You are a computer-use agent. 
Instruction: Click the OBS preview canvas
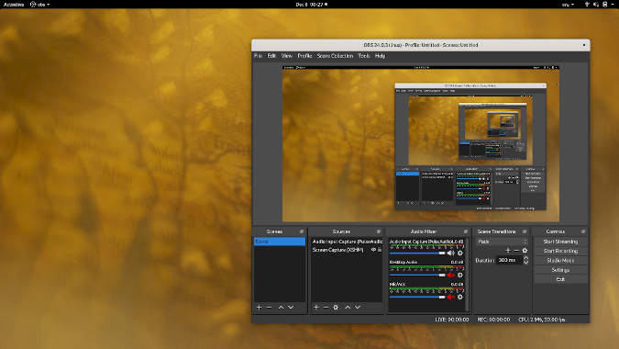pos(421,144)
